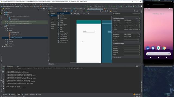Tap emulator Recents square button
The image size is (174, 97).
point(166,57)
